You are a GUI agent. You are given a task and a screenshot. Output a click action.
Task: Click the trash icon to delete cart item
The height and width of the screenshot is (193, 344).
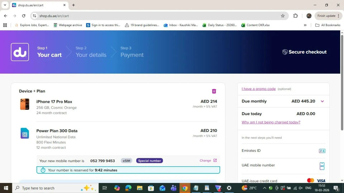coord(214,91)
